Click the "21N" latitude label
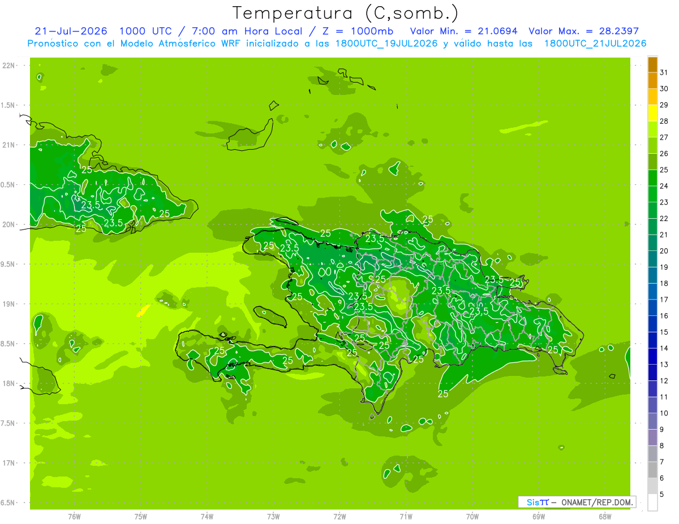The width and height of the screenshot is (679, 524). [8, 145]
